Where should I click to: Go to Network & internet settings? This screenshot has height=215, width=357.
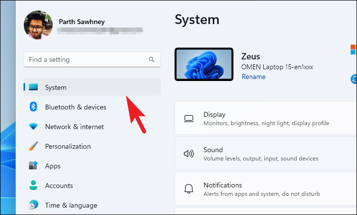(92, 127)
